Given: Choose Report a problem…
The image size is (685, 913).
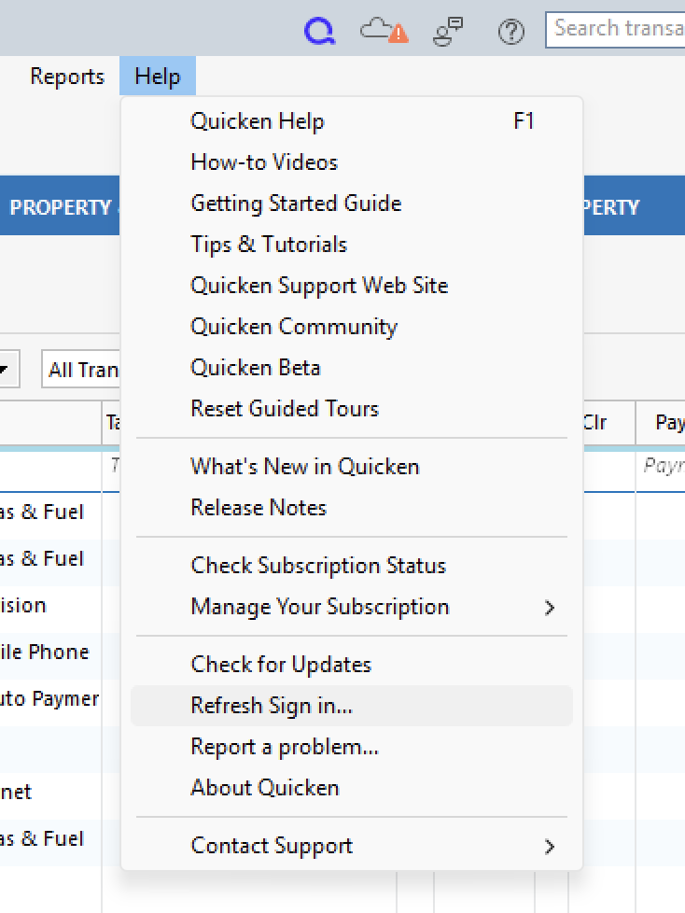Looking at the screenshot, I should 352,747.
